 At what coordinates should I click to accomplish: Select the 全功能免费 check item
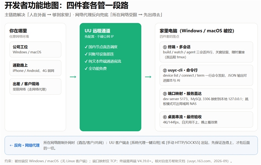(x=96, y=68)
